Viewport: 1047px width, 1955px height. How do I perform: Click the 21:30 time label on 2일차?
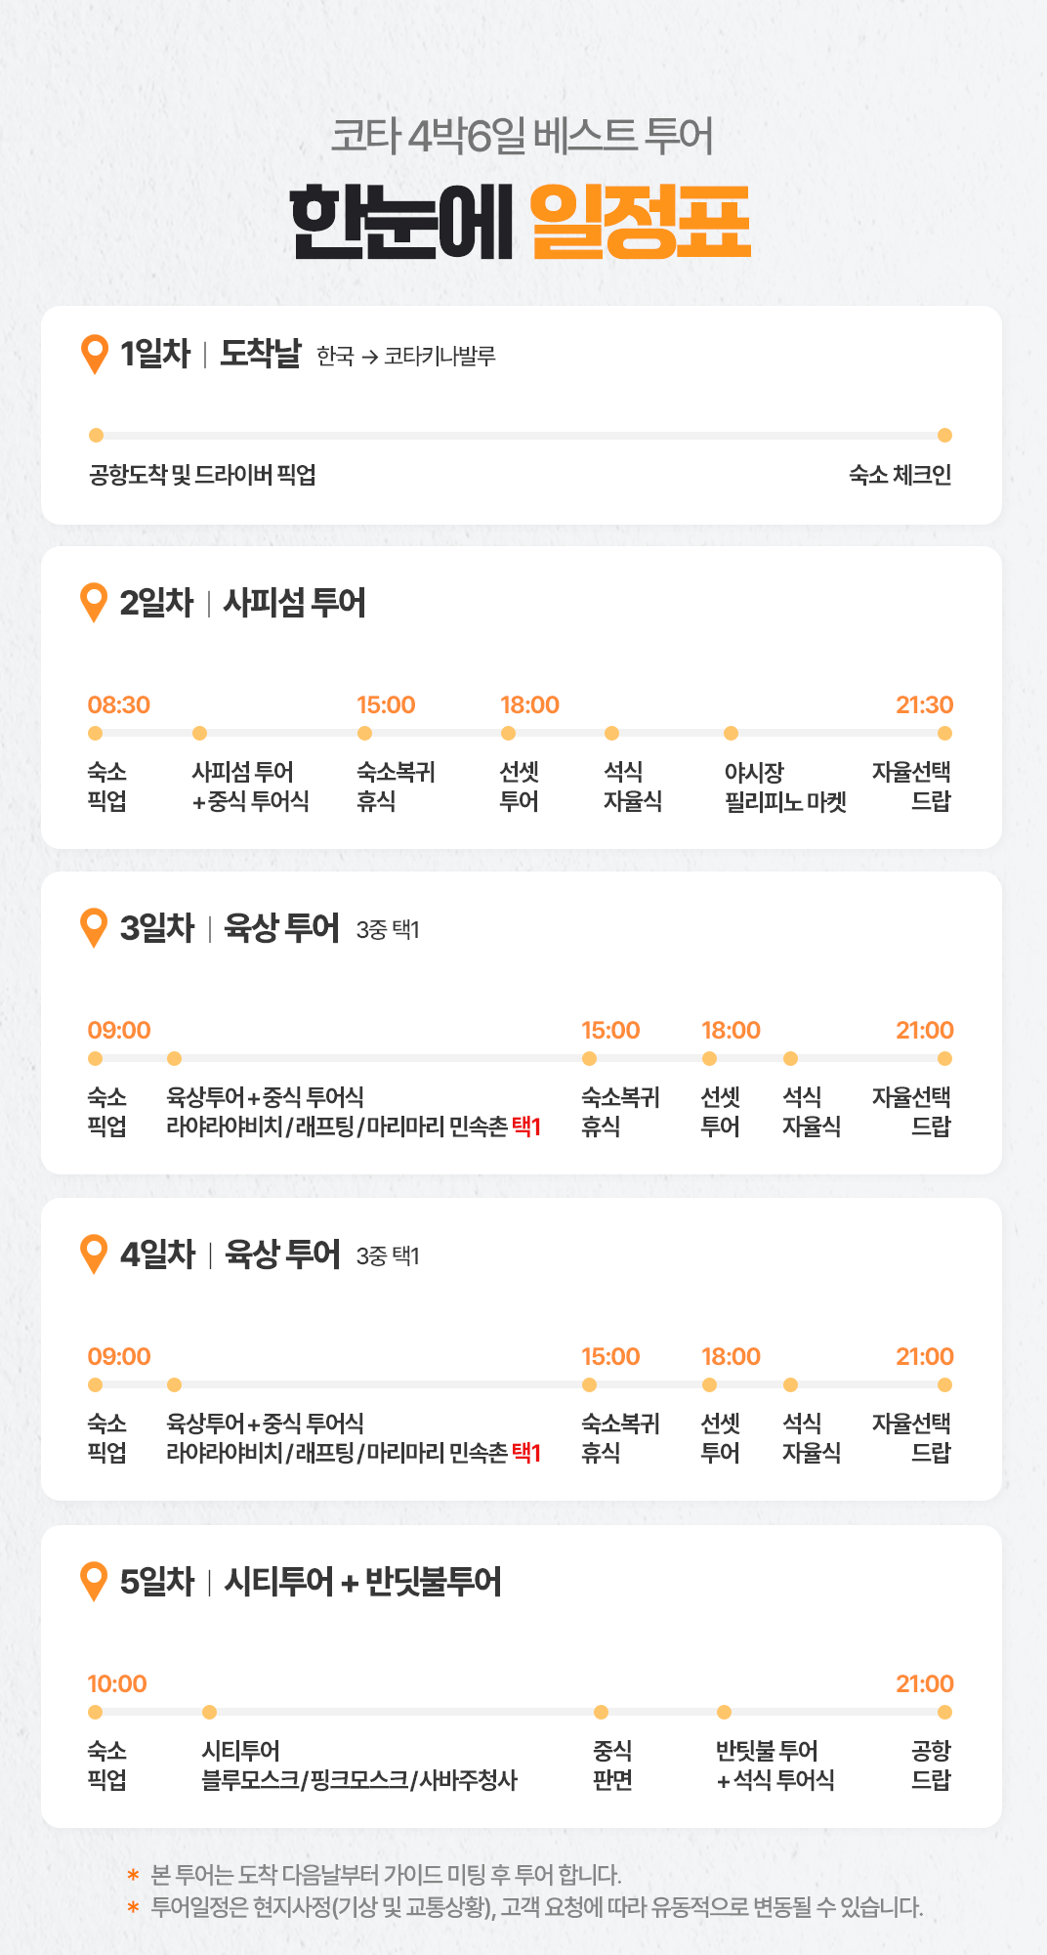click(924, 704)
